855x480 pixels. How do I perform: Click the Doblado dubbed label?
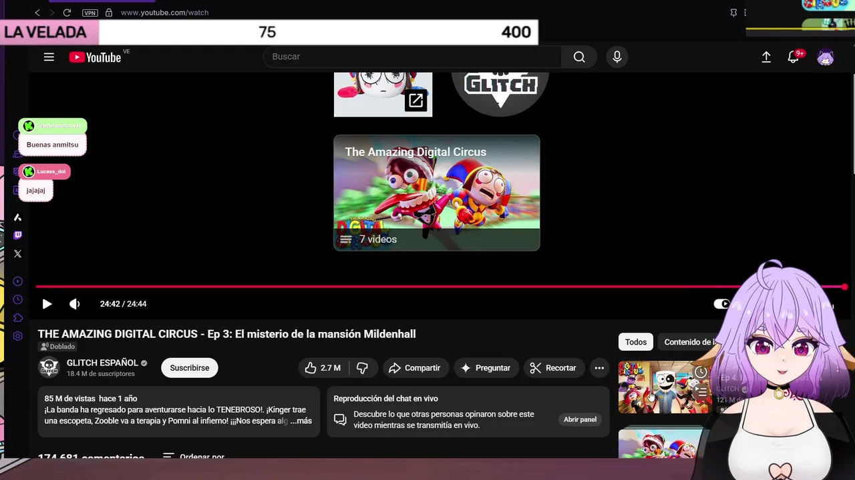tap(57, 347)
